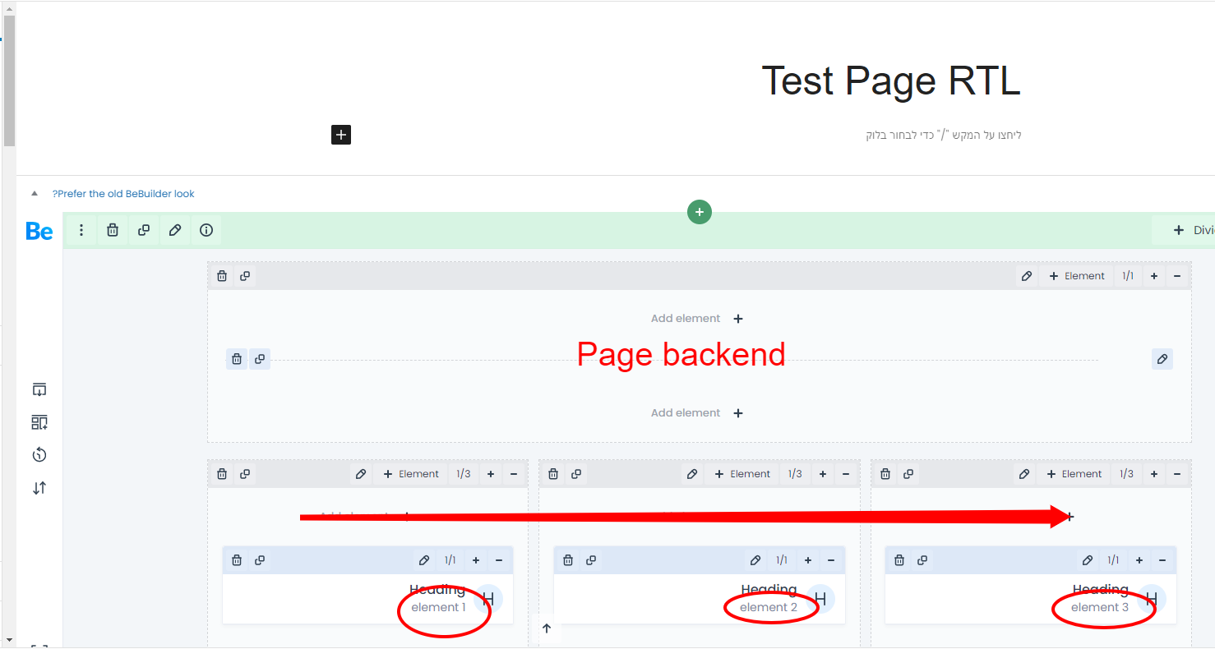
Task: Show section info via the circled i icon
Action: click(206, 230)
